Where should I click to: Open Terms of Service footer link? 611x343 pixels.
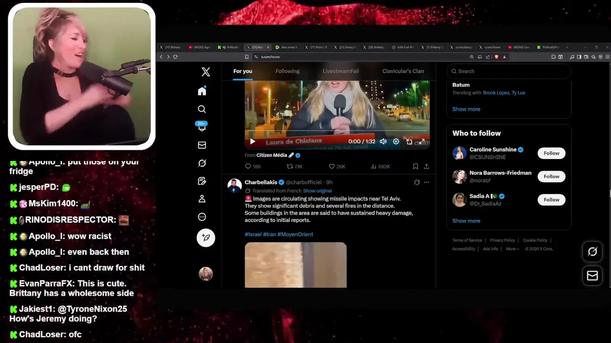[x=467, y=240]
